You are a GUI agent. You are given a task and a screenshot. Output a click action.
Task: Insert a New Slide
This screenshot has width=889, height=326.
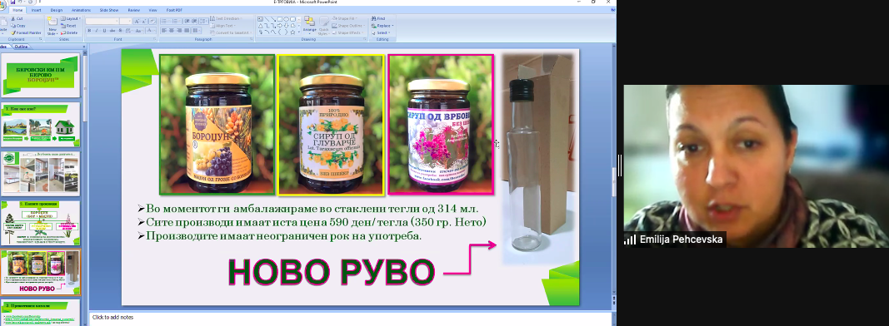(52, 26)
